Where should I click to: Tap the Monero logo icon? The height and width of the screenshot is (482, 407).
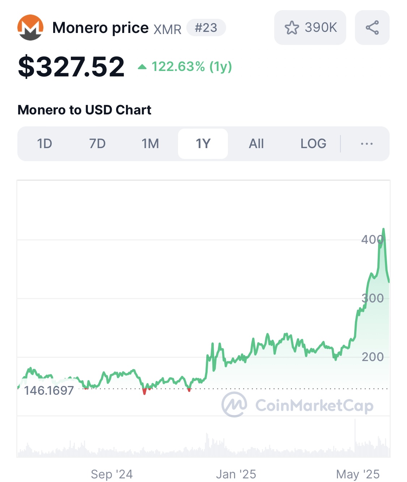point(30,28)
